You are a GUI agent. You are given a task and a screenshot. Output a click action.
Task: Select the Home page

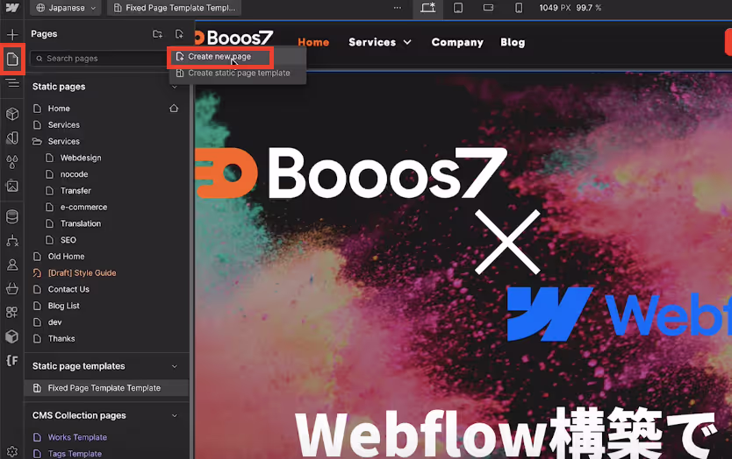coord(106,109)
